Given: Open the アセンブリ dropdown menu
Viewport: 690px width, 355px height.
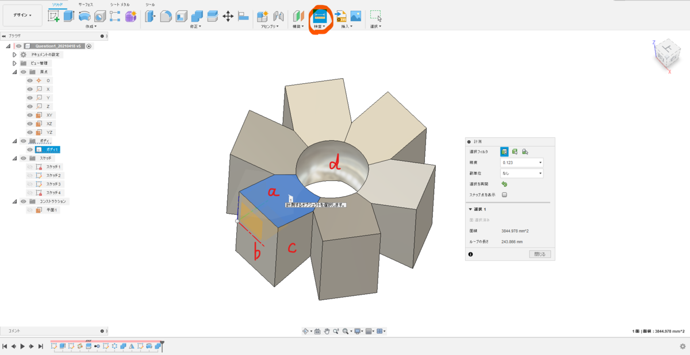Looking at the screenshot, I should (x=270, y=26).
